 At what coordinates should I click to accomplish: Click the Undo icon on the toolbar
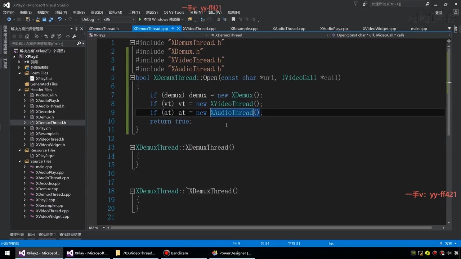pos(60,19)
